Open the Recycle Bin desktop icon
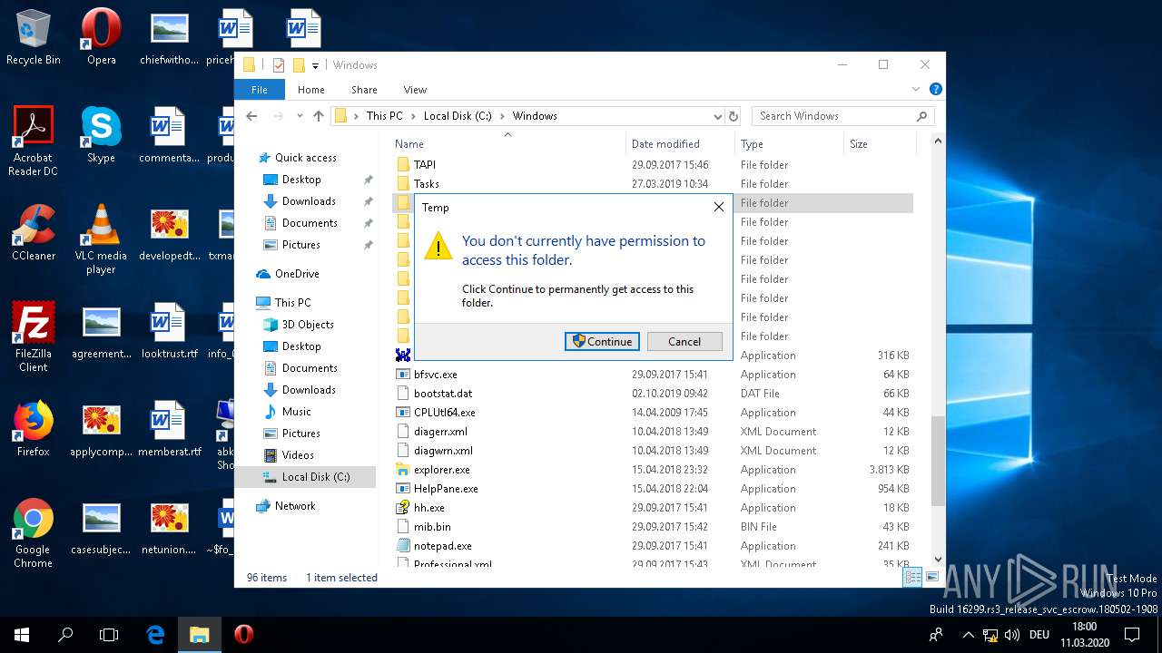This screenshot has width=1162, height=653. [x=34, y=38]
